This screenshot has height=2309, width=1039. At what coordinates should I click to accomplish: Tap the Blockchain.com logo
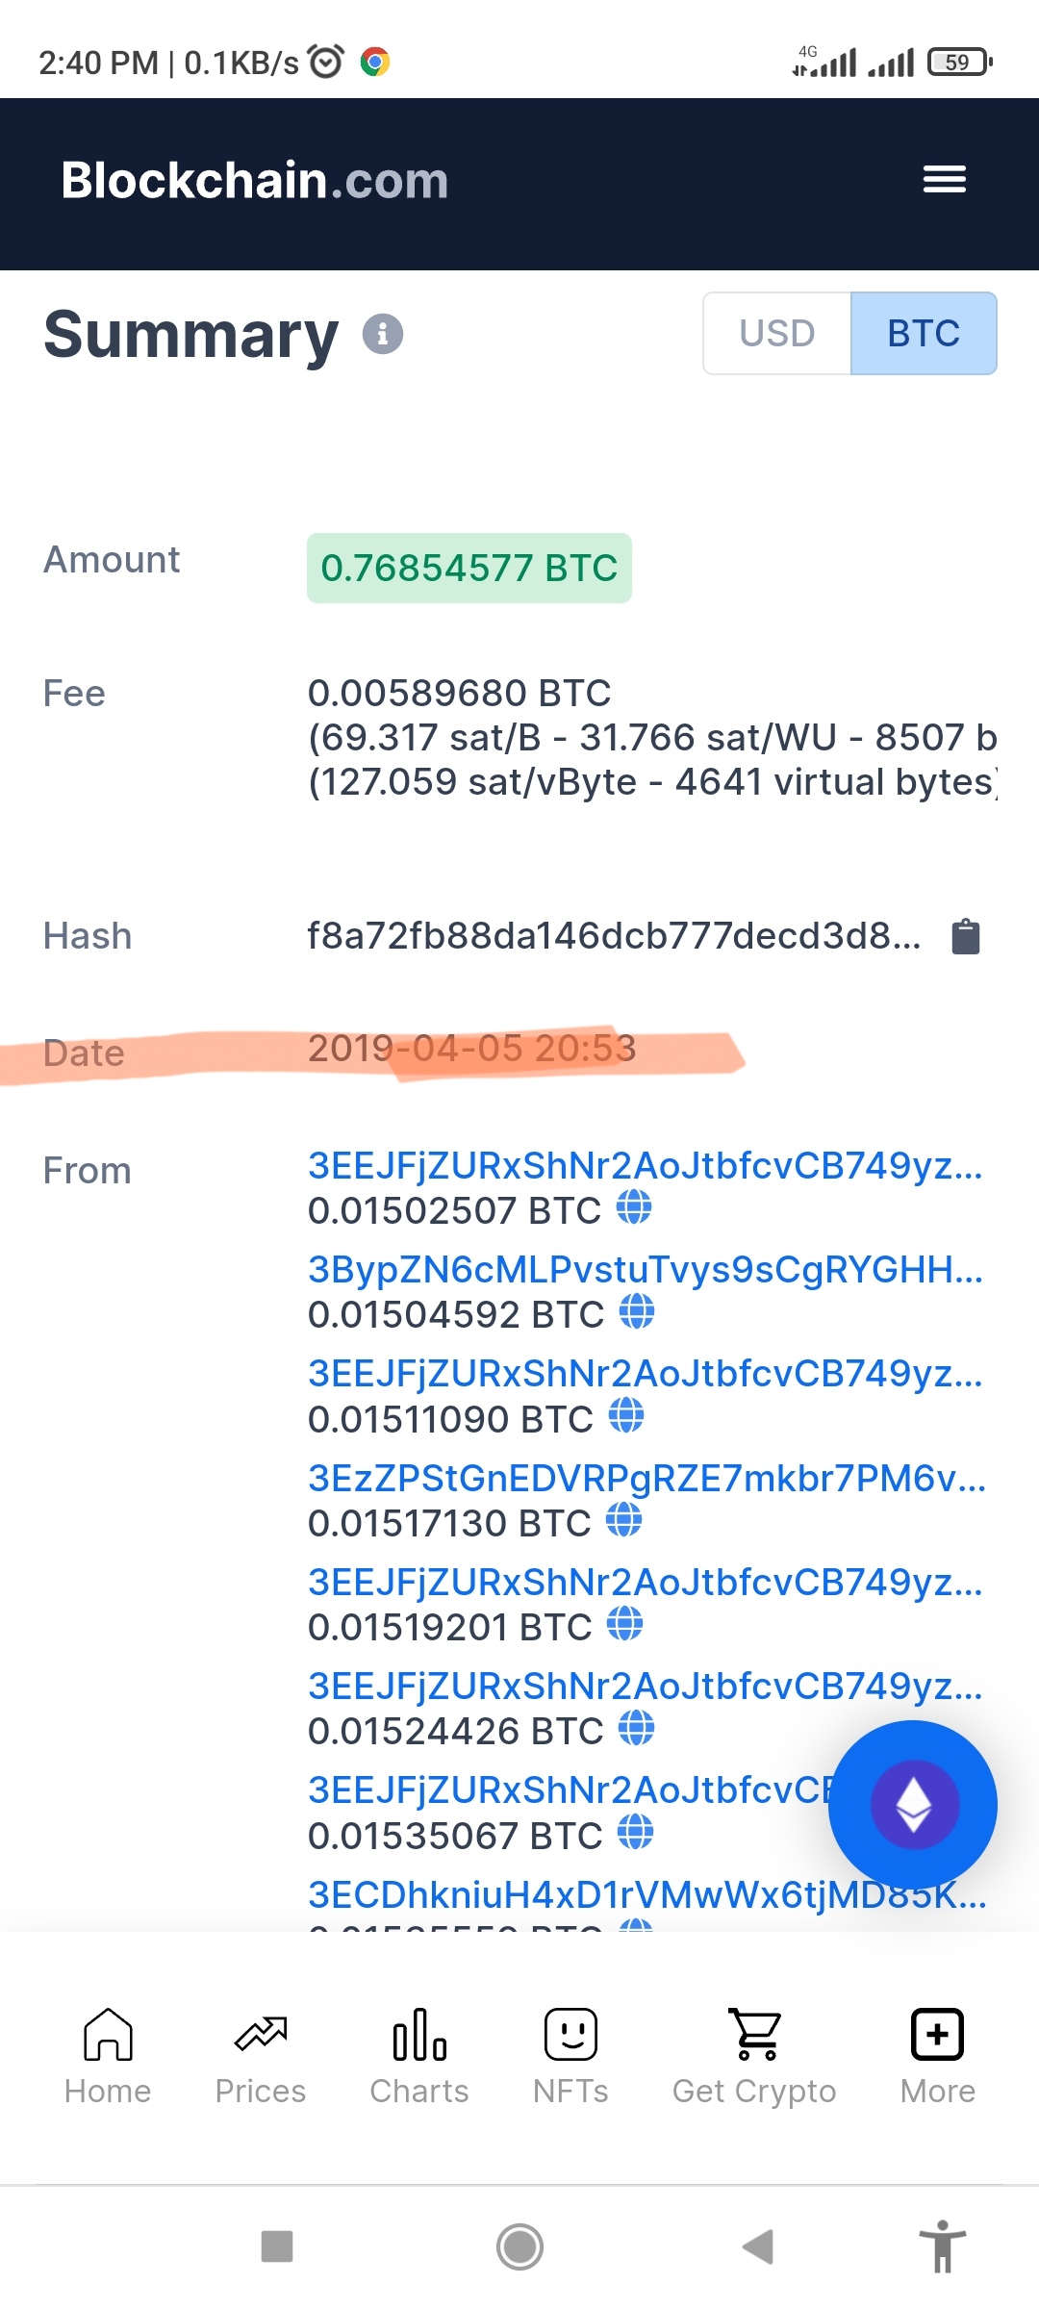pyautogui.click(x=255, y=180)
